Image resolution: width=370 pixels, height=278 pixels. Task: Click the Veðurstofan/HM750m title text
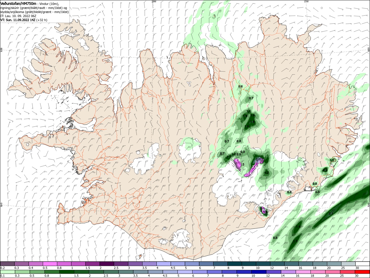pos(18,3)
